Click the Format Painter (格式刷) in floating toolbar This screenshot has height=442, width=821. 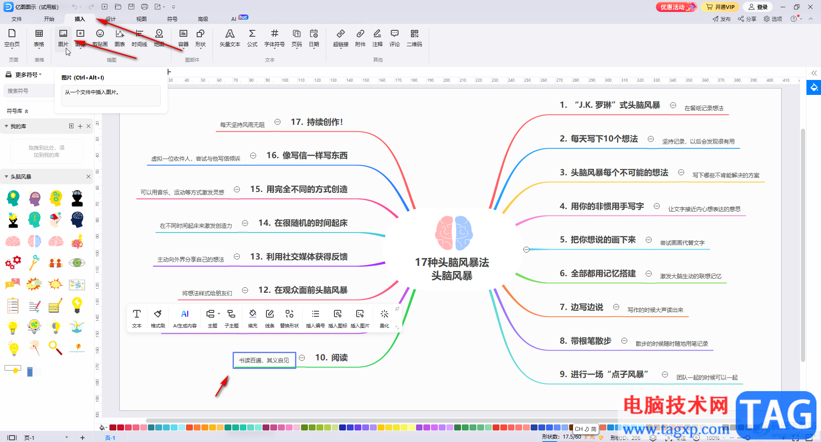(158, 318)
